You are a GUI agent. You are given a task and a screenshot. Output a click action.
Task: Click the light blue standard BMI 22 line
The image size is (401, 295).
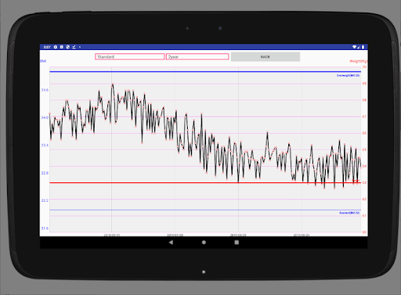tap(205, 210)
